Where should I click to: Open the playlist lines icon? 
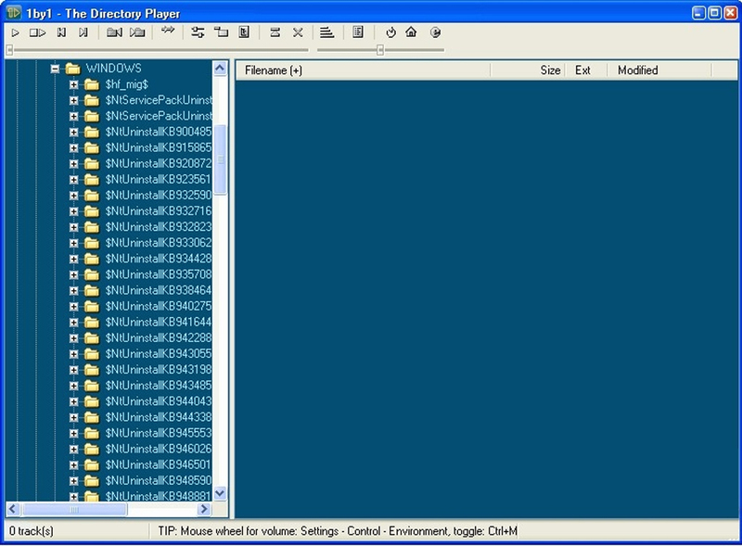pyautogui.click(x=326, y=32)
